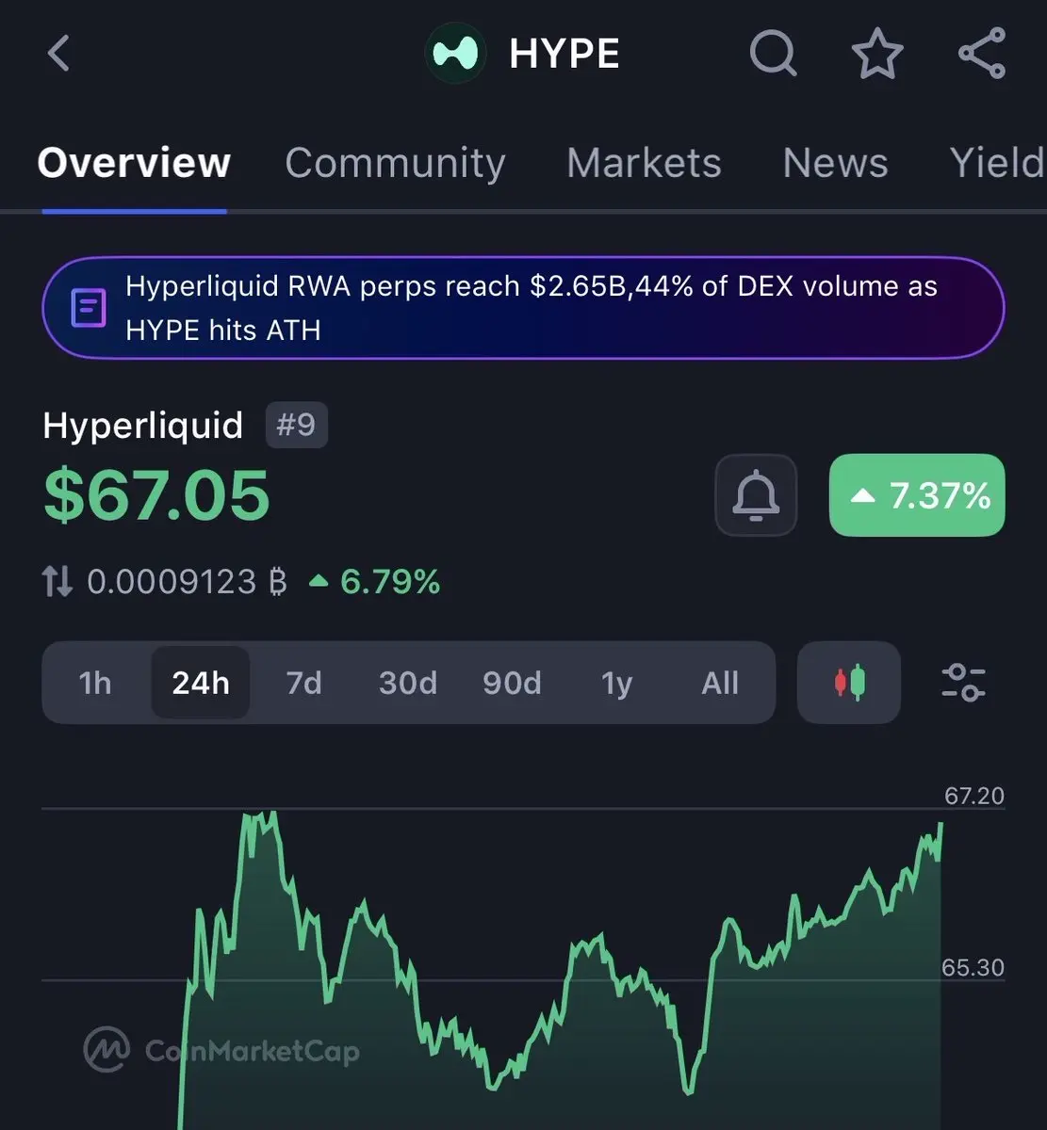The width and height of the screenshot is (1047, 1130).
Task: Select the 7d chart range
Action: click(303, 683)
